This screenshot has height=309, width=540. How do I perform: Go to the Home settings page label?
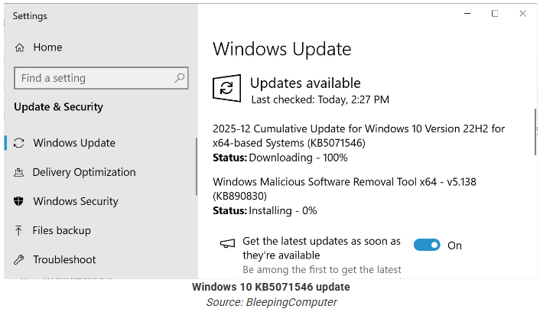[x=47, y=47]
